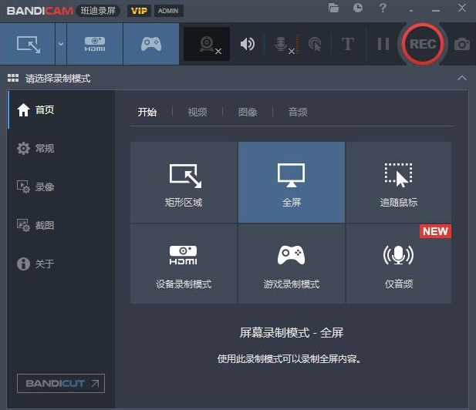Click the BANDICUT link button
Image resolution: width=476 pixels, height=410 pixels.
point(61,383)
